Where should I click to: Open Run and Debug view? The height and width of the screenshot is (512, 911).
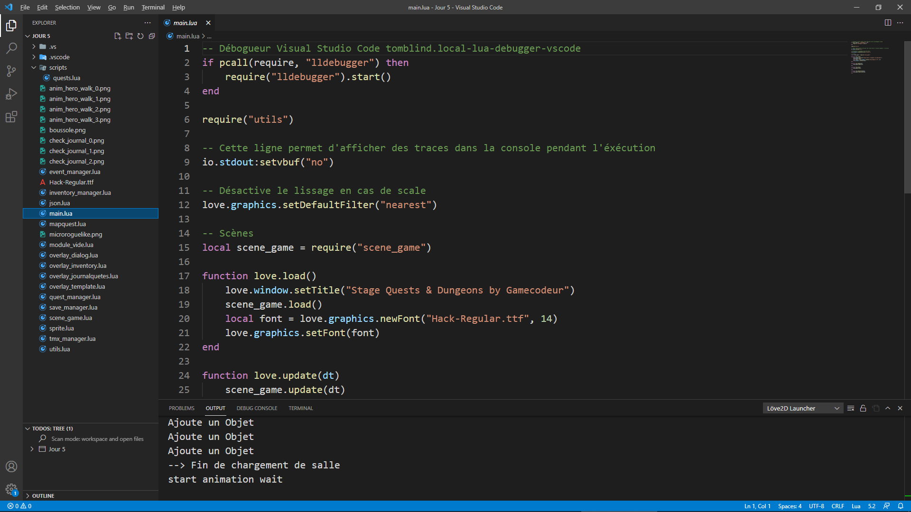pyautogui.click(x=11, y=94)
